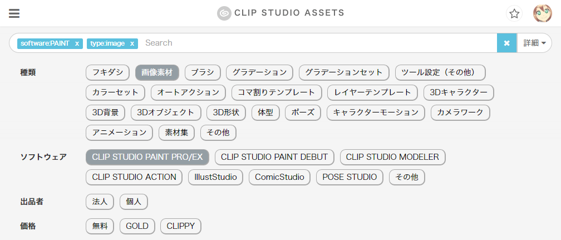This screenshot has width=561, height=240.
Task: Select the 3Dキャラクター type filter
Action: pyautogui.click(x=459, y=92)
